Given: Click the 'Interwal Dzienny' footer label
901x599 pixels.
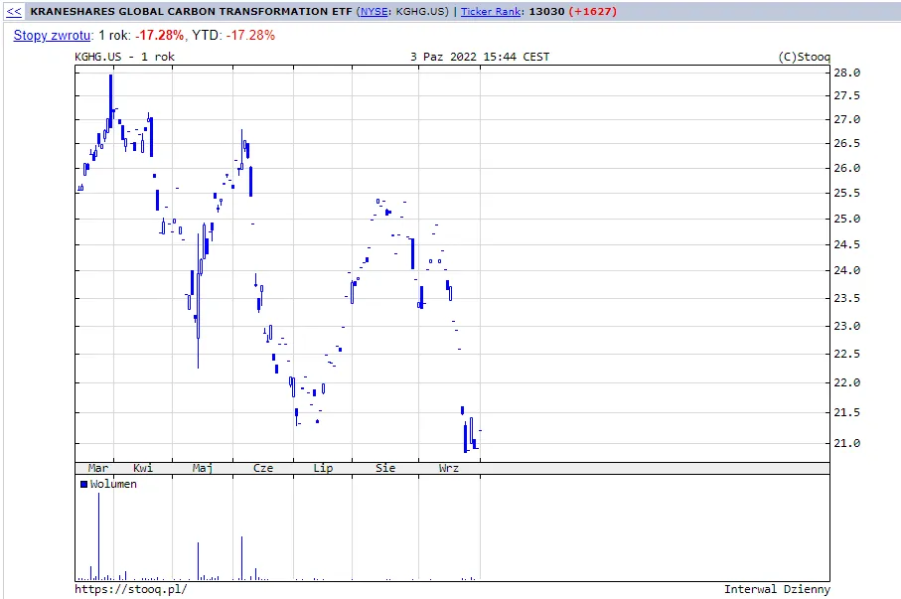Looking at the screenshot, I should pyautogui.click(x=777, y=589).
